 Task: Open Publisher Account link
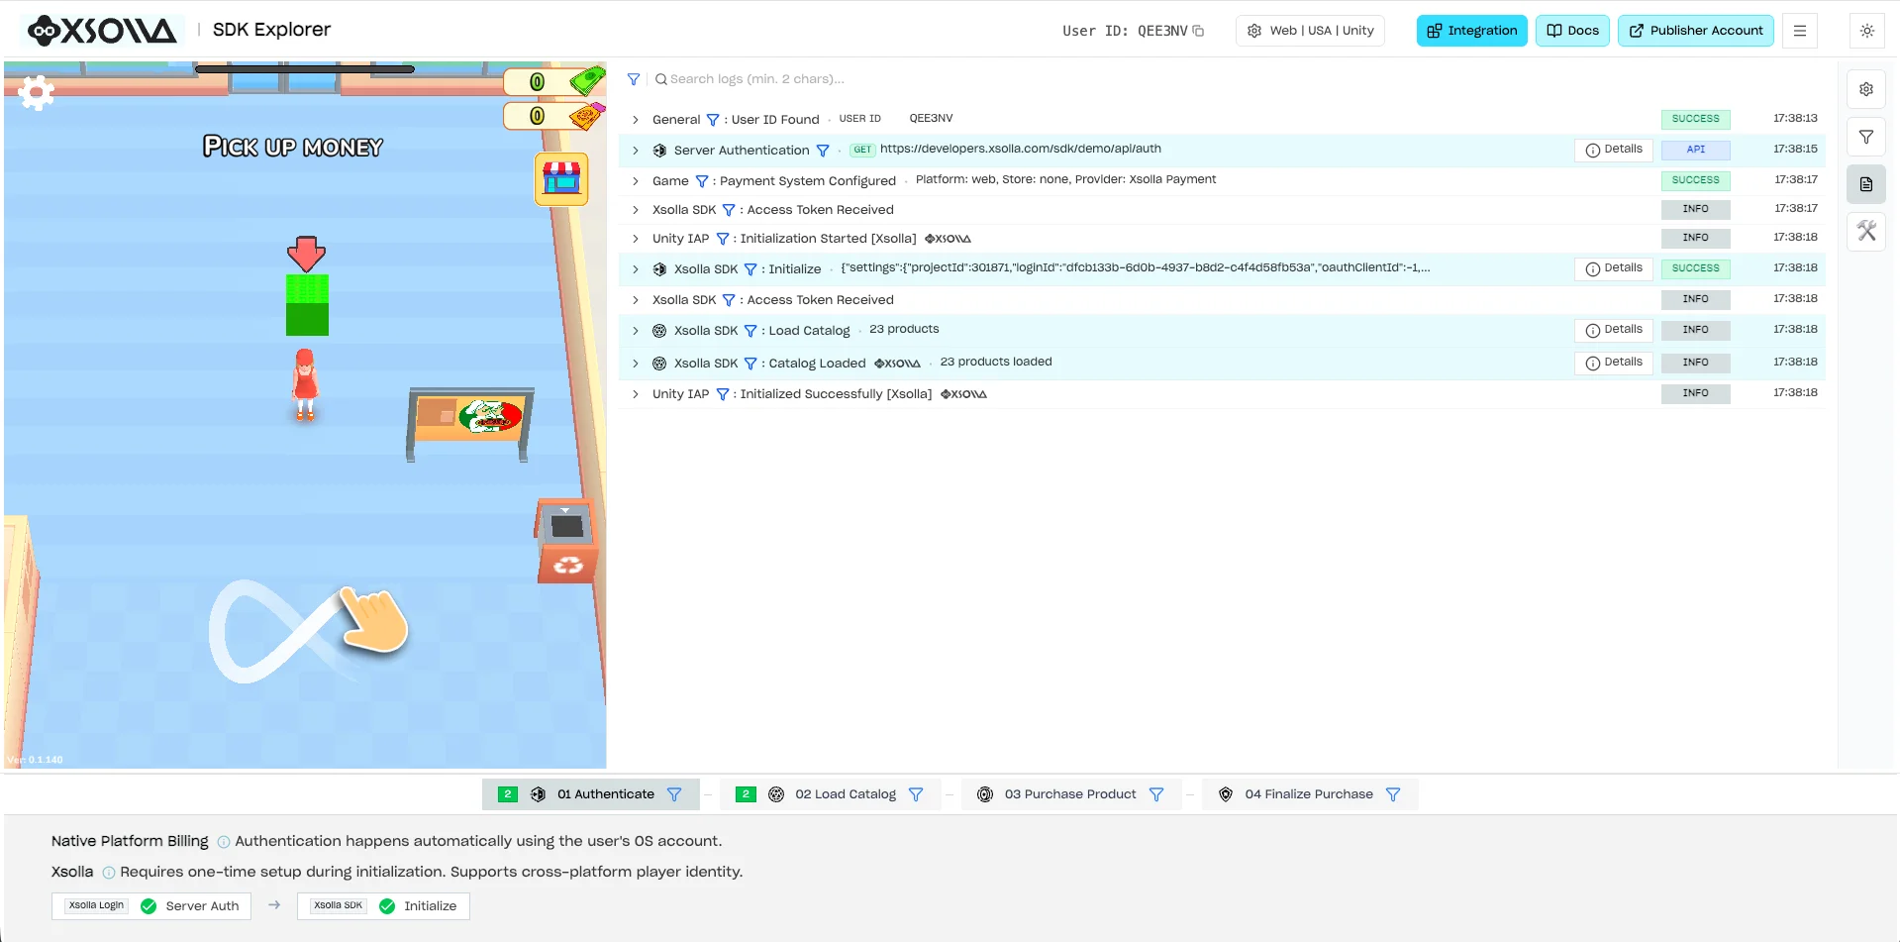click(1695, 31)
